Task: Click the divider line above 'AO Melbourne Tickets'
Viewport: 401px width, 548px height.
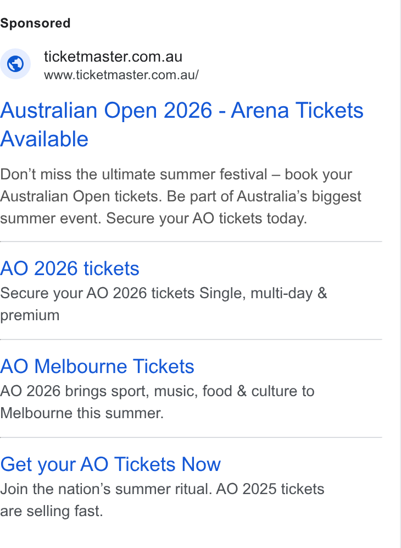Action: [191, 339]
